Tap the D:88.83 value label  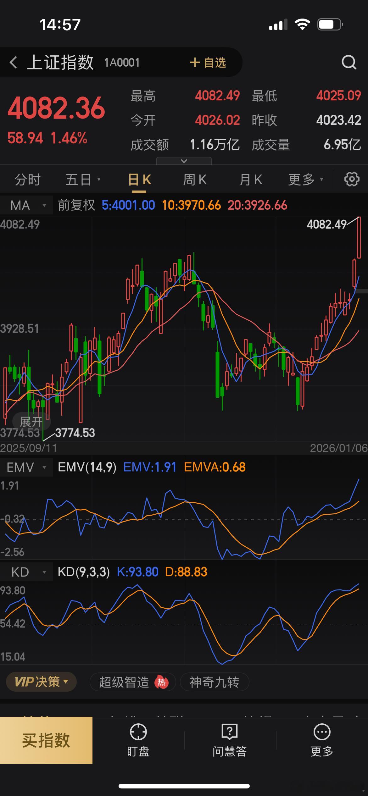point(186,572)
